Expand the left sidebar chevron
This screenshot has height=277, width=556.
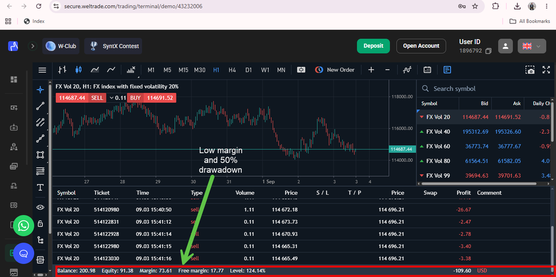[x=33, y=46]
